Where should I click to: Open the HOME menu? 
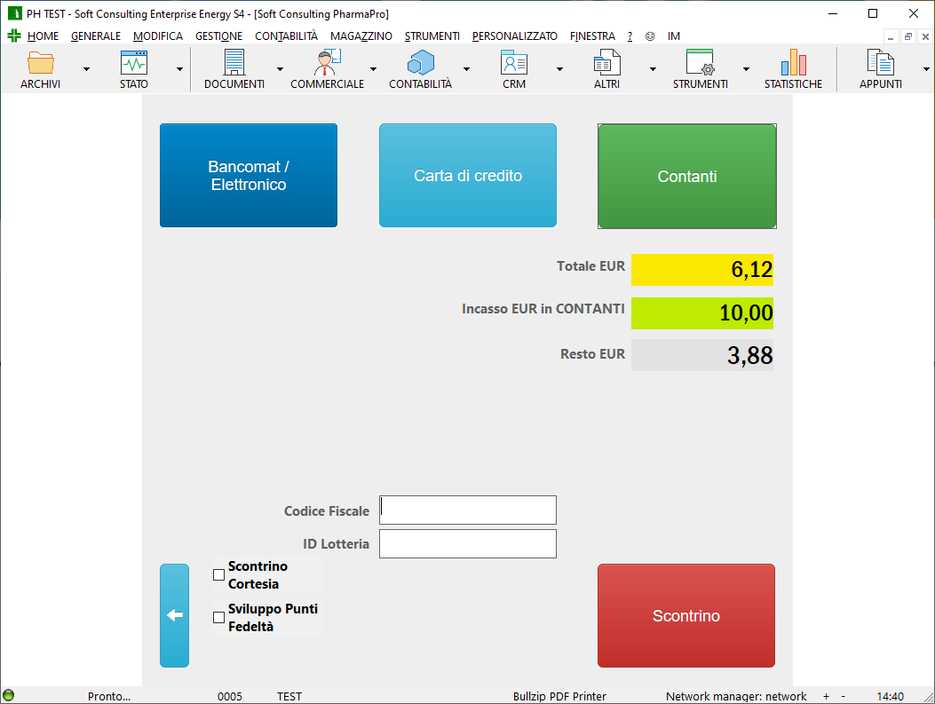tap(43, 36)
